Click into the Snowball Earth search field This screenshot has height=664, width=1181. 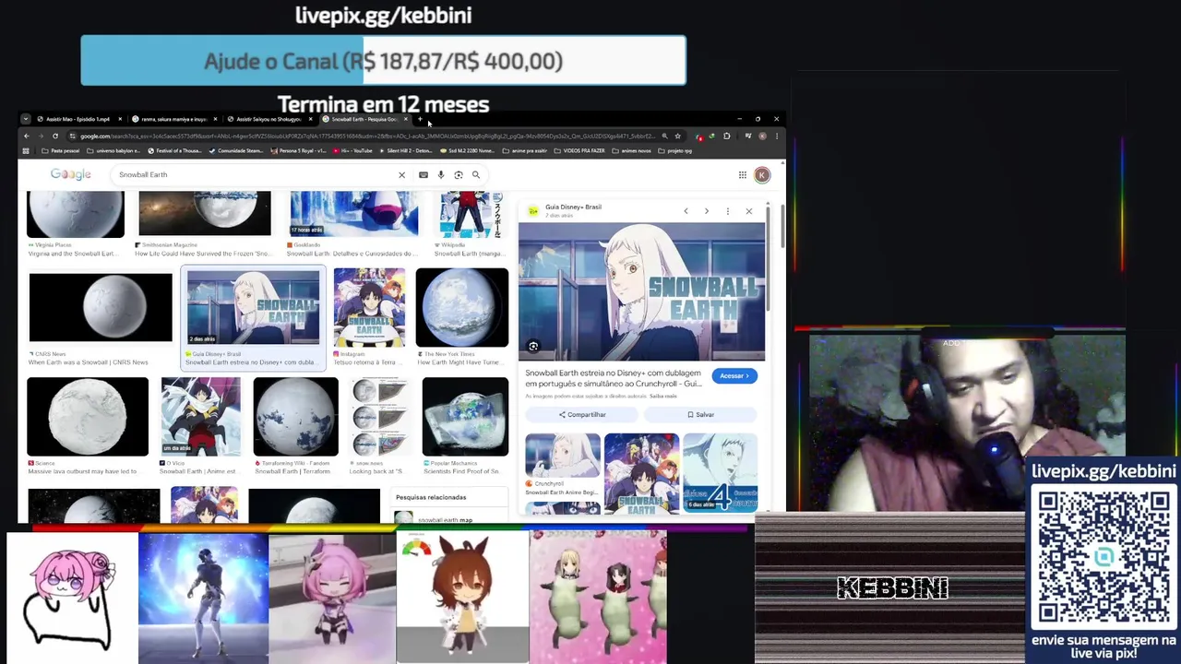pyautogui.click(x=254, y=174)
